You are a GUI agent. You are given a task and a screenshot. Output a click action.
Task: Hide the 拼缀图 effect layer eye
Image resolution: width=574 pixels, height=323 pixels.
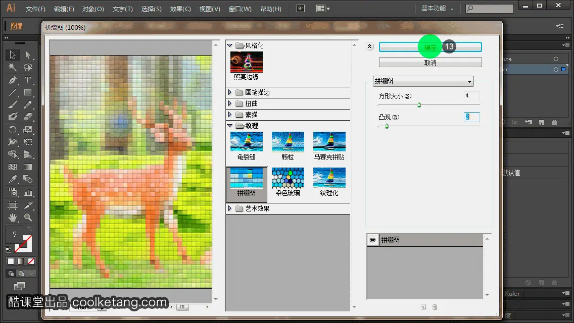(x=373, y=240)
